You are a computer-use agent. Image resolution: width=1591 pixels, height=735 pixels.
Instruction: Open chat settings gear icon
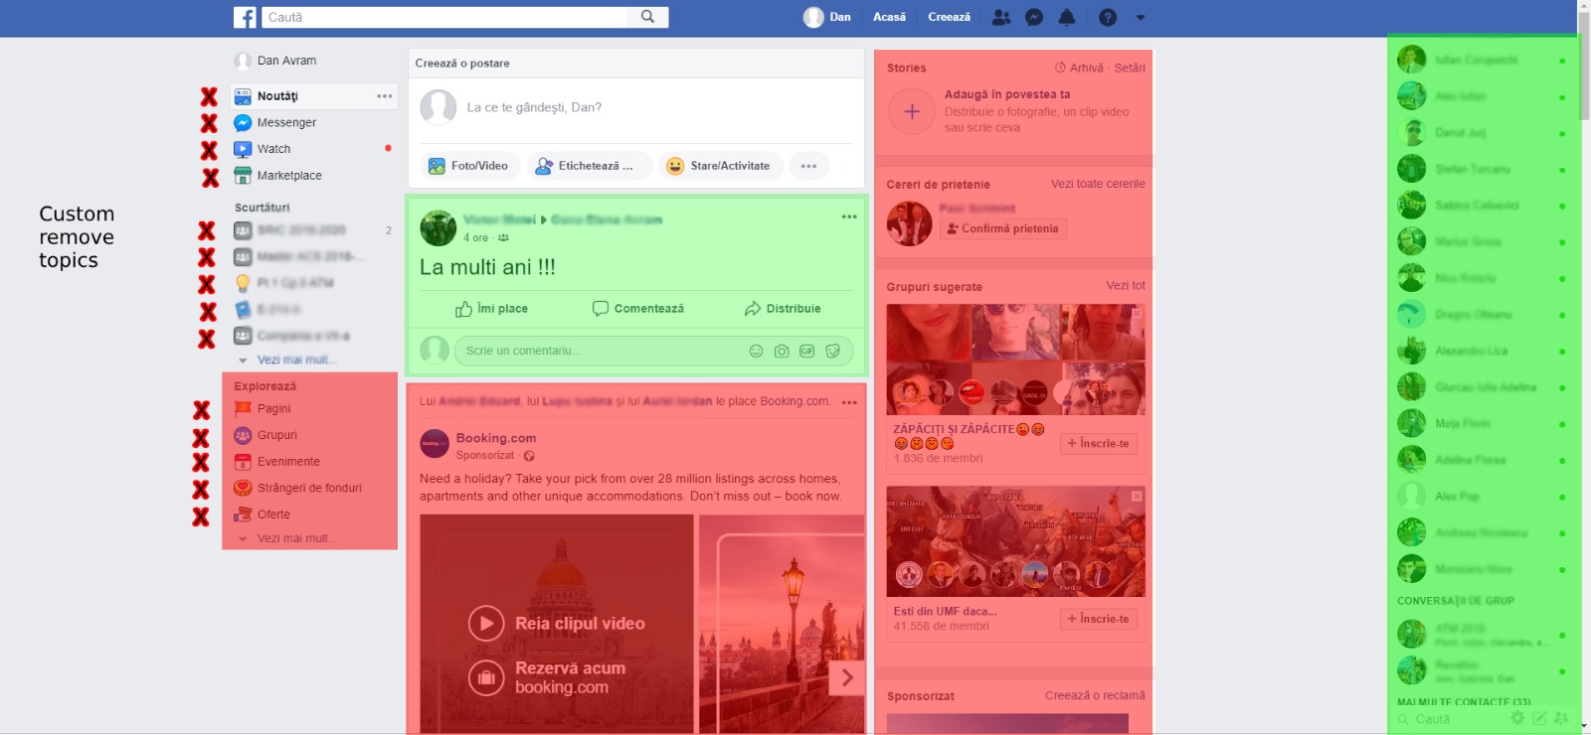(1517, 718)
